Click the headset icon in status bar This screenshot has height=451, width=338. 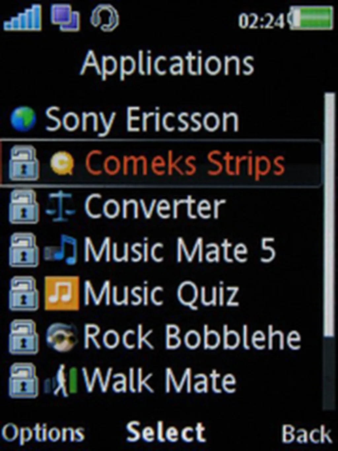[x=105, y=18]
